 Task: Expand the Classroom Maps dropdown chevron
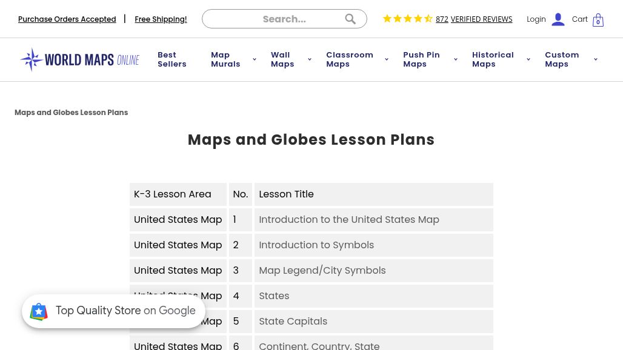pyautogui.click(x=387, y=60)
